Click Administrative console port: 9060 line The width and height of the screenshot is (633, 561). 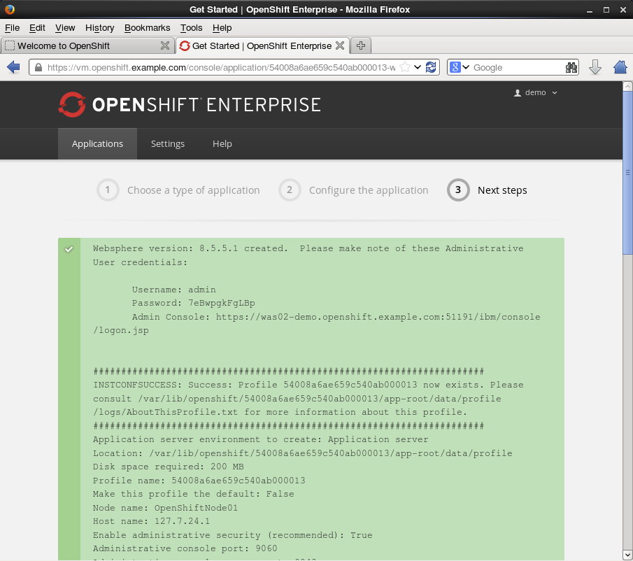(185, 548)
